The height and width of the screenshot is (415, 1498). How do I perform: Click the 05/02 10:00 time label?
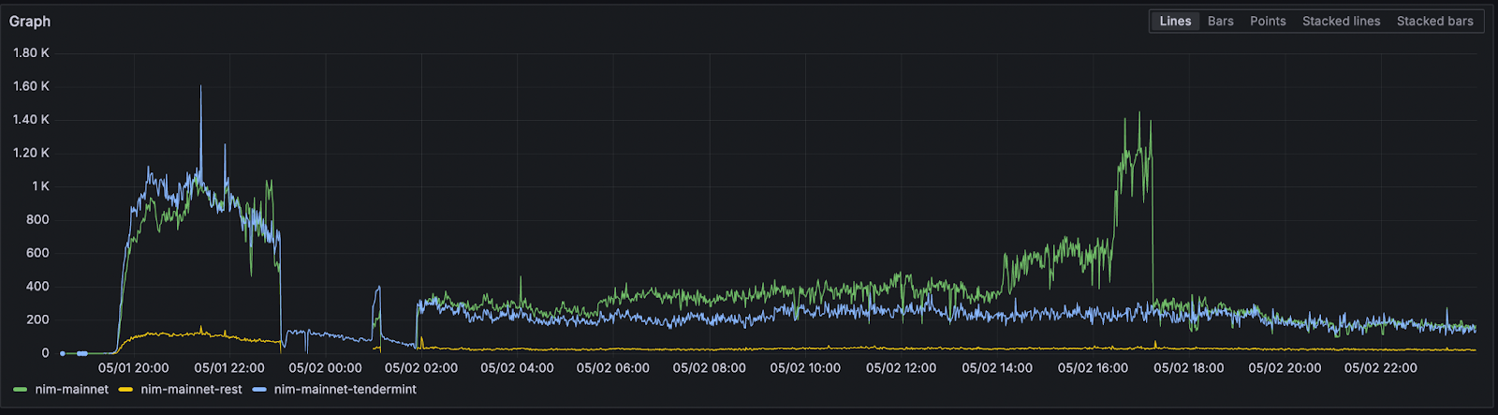coord(805,368)
